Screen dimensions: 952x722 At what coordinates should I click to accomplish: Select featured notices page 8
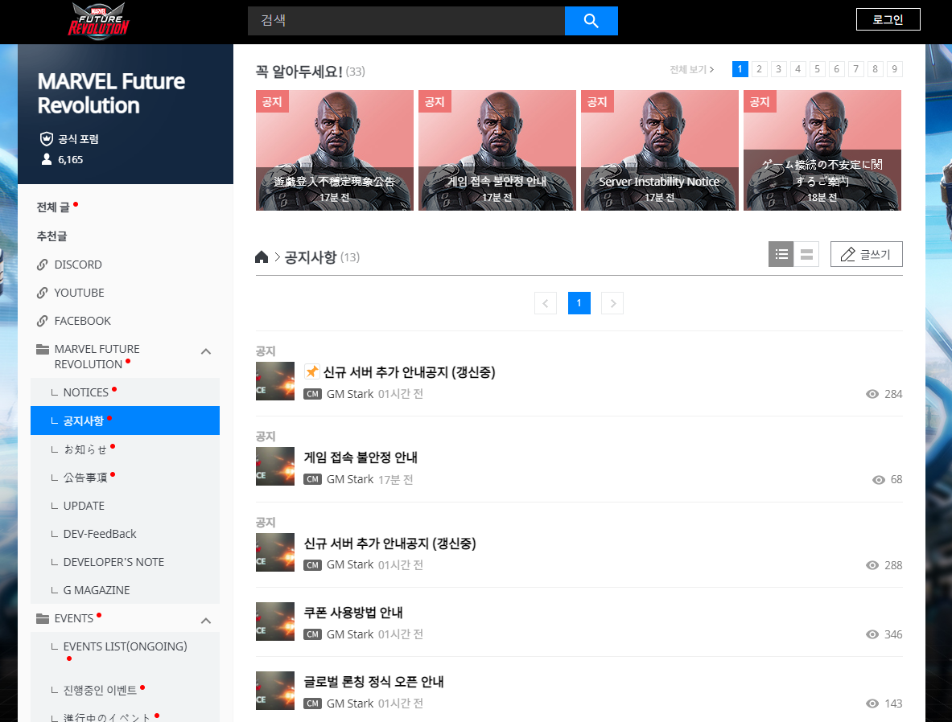[875, 69]
